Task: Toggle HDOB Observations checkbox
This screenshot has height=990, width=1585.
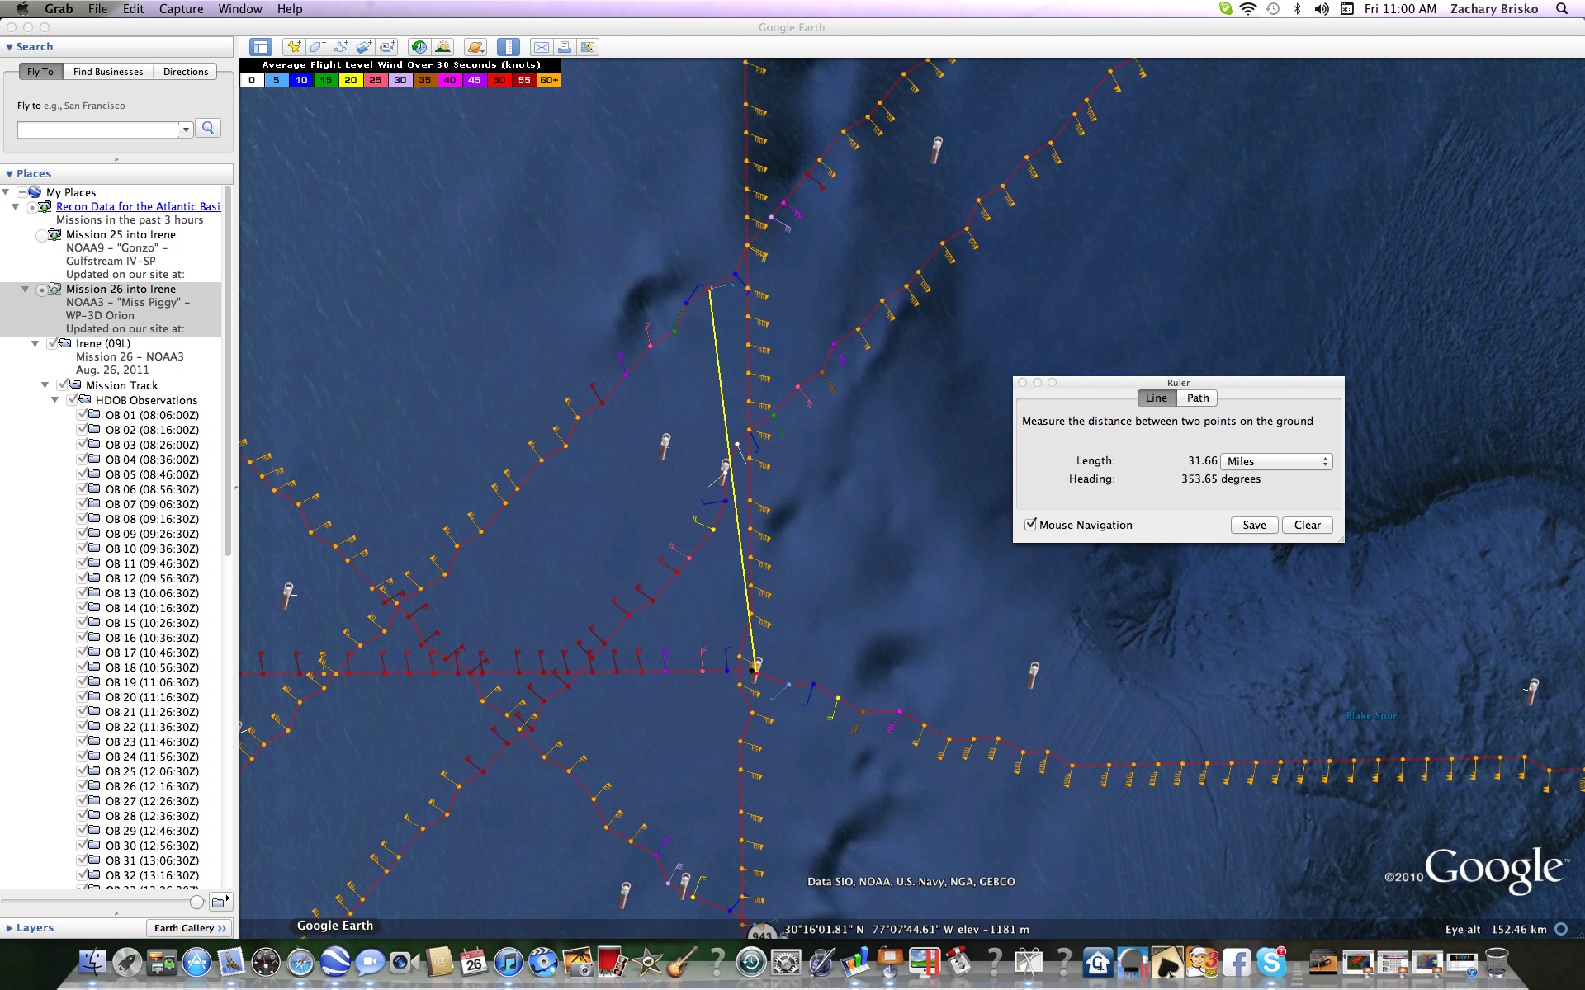Action: coord(73,399)
